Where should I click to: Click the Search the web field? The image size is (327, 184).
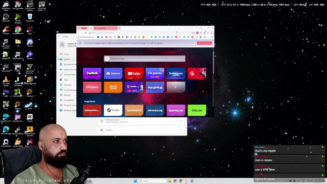tap(145, 59)
